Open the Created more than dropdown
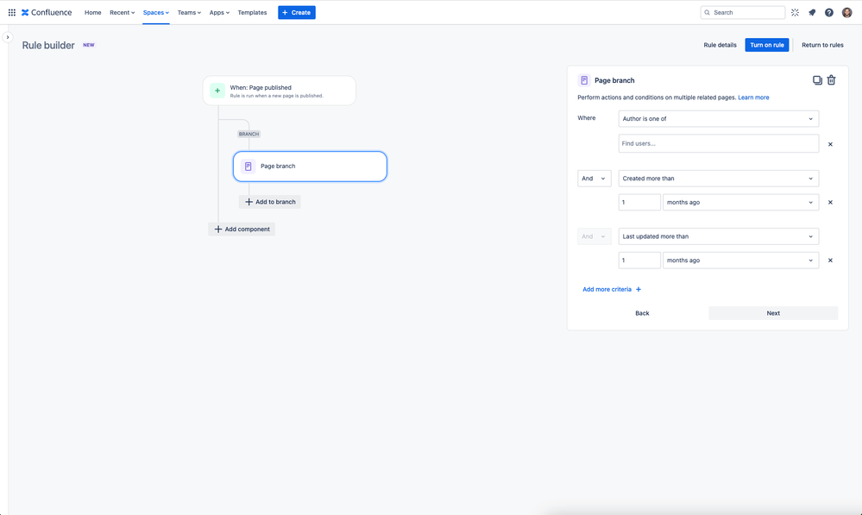The height and width of the screenshot is (515, 862). coord(719,178)
